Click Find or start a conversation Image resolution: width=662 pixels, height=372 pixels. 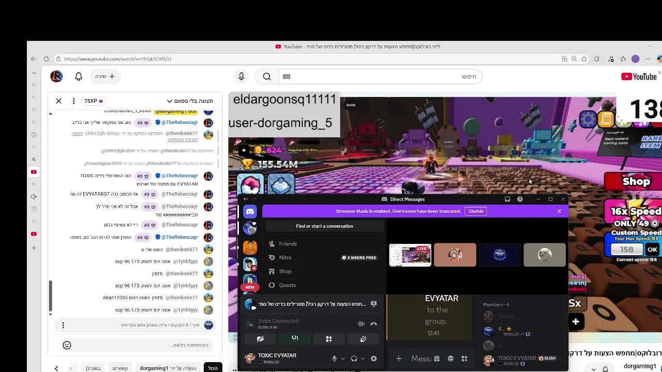(324, 226)
